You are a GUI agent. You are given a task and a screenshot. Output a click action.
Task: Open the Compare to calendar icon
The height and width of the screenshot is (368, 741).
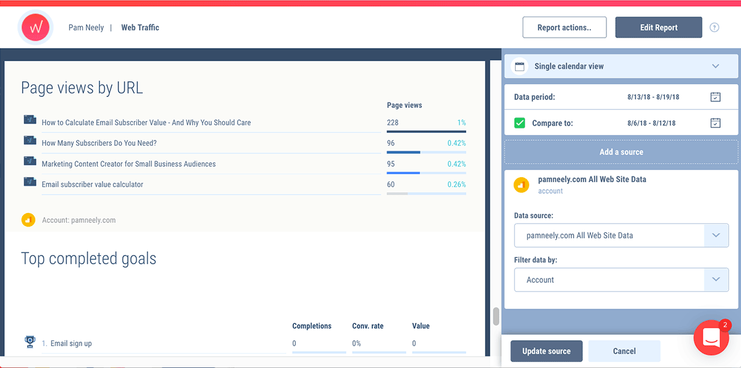pos(715,123)
